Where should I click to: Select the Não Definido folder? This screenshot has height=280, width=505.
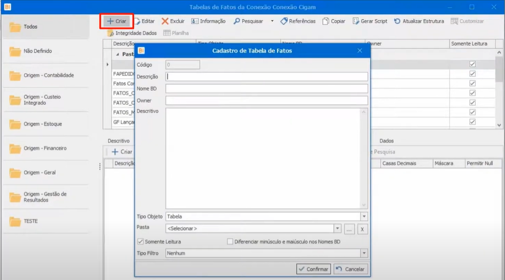(46, 51)
